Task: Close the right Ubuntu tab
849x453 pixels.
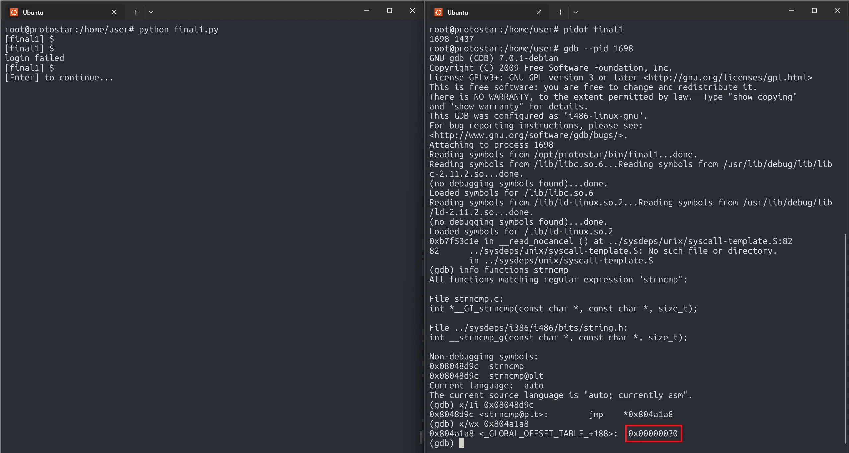Action: 538,12
